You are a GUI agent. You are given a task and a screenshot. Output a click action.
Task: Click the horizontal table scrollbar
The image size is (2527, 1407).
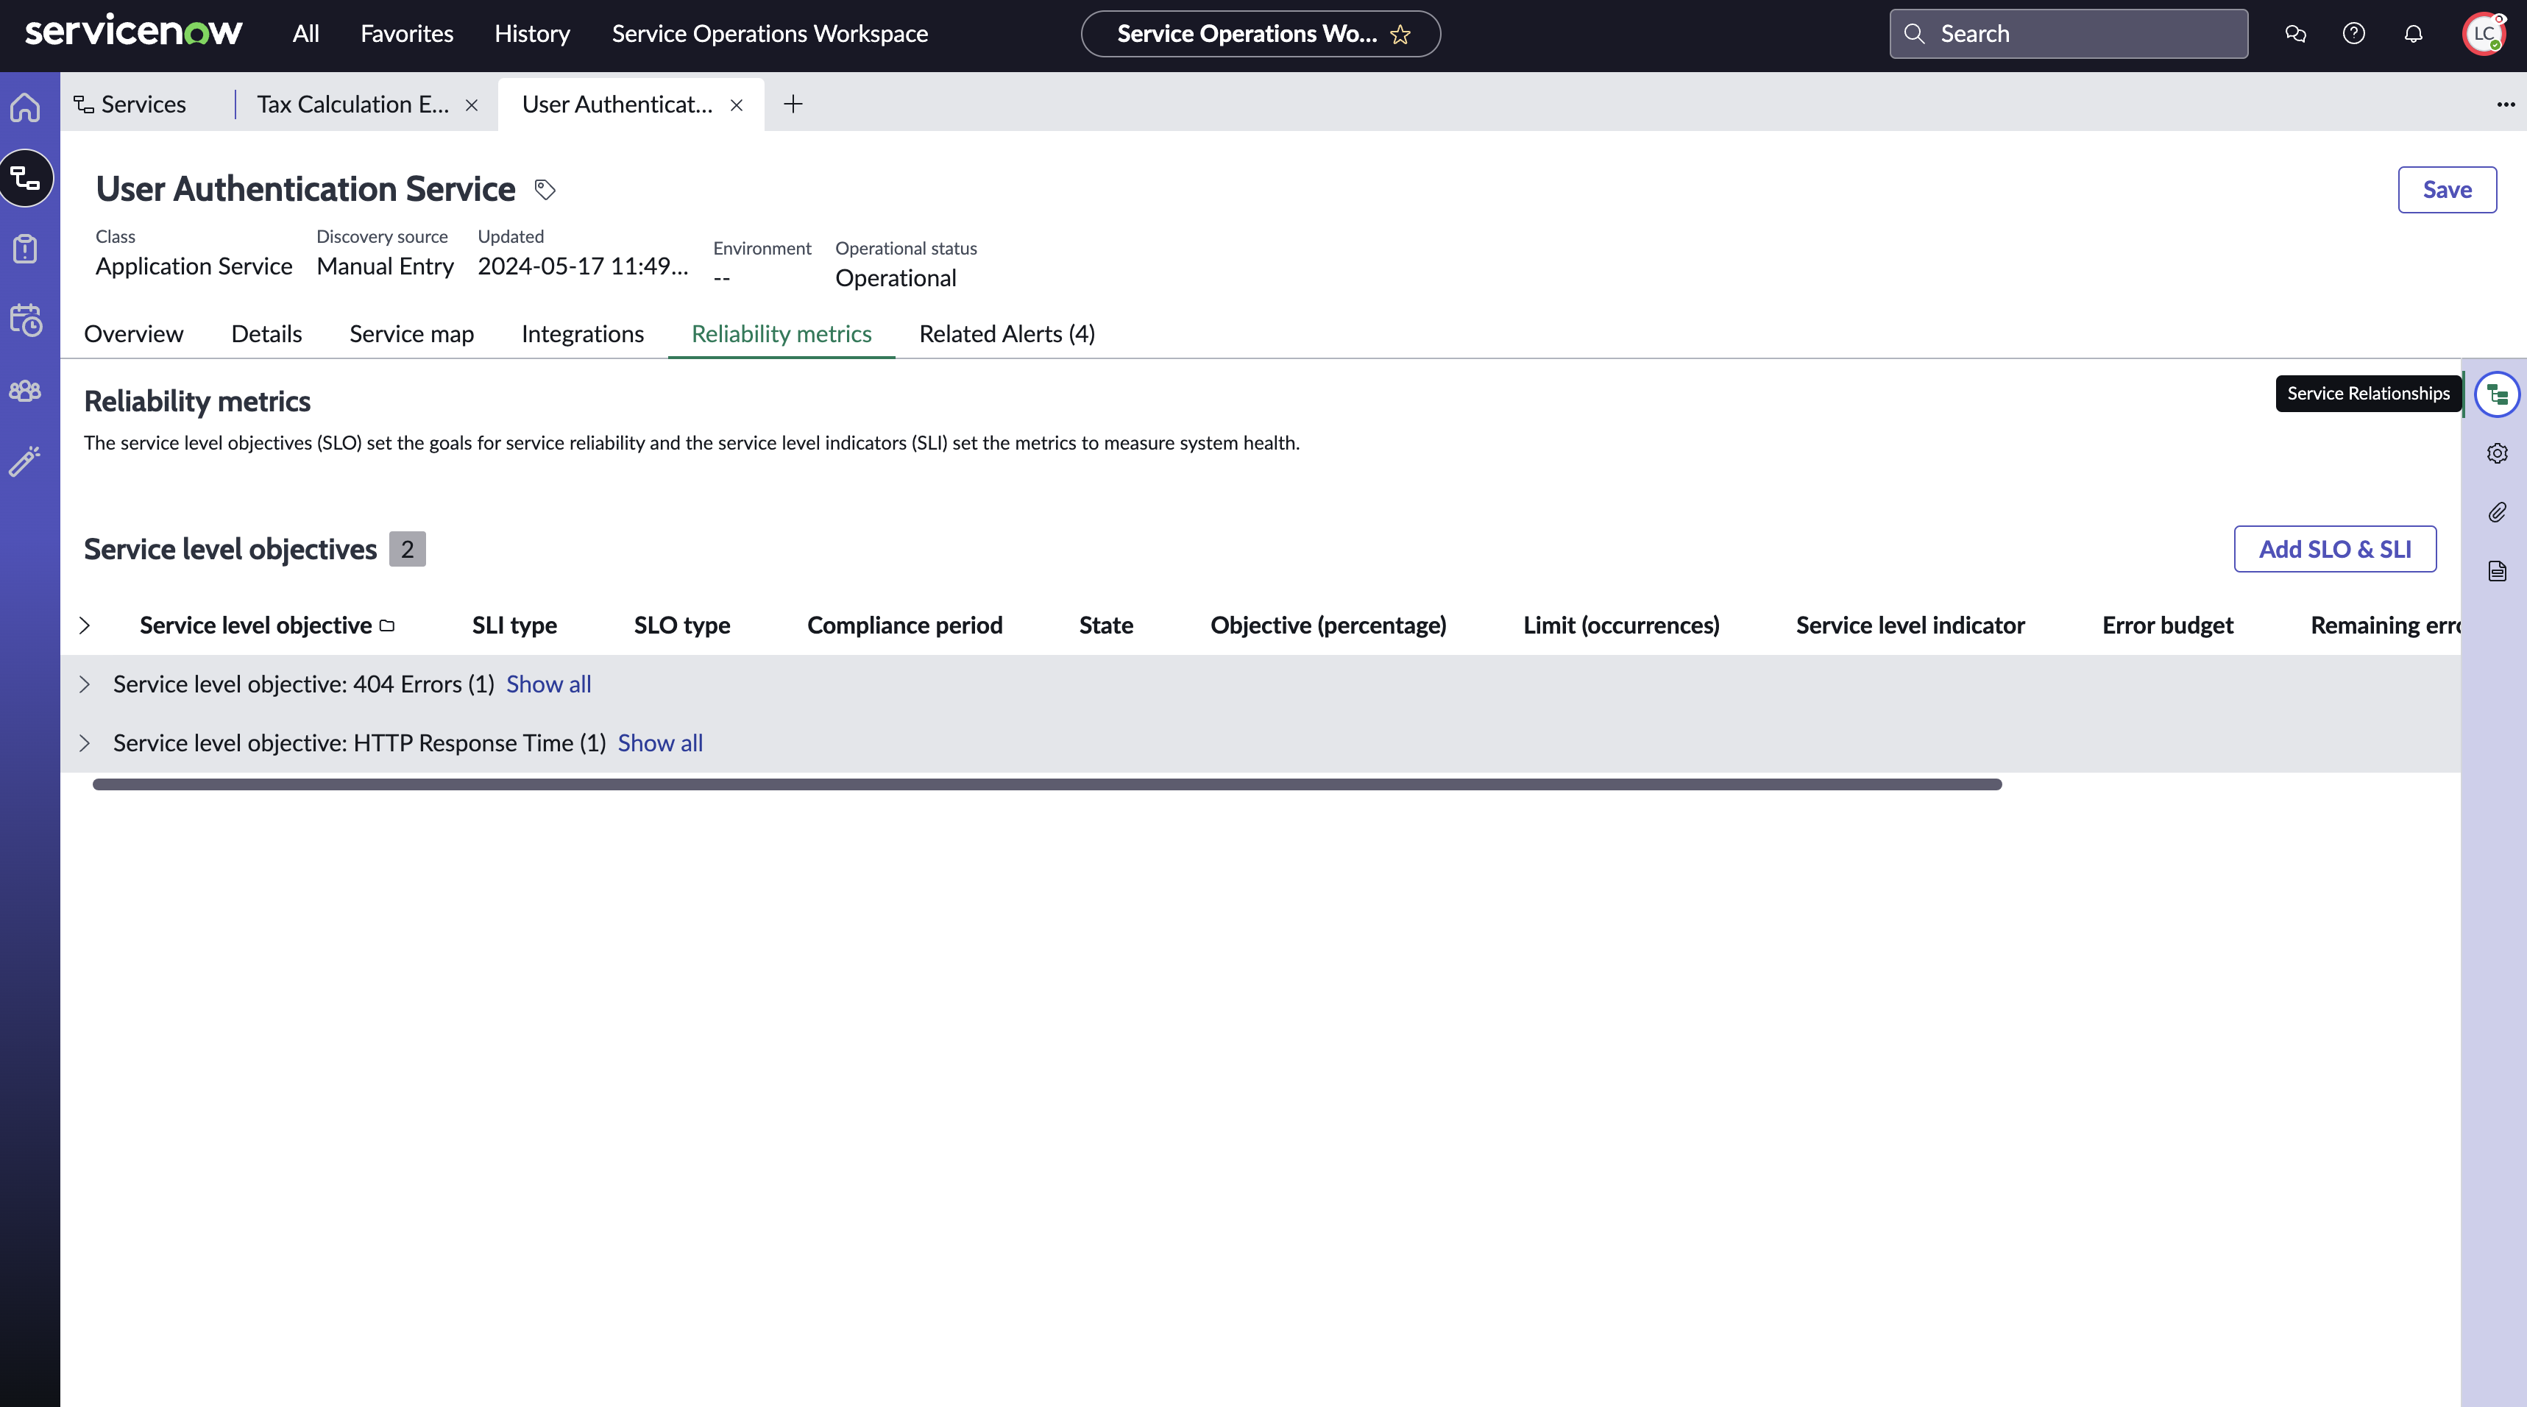pyautogui.click(x=1046, y=785)
